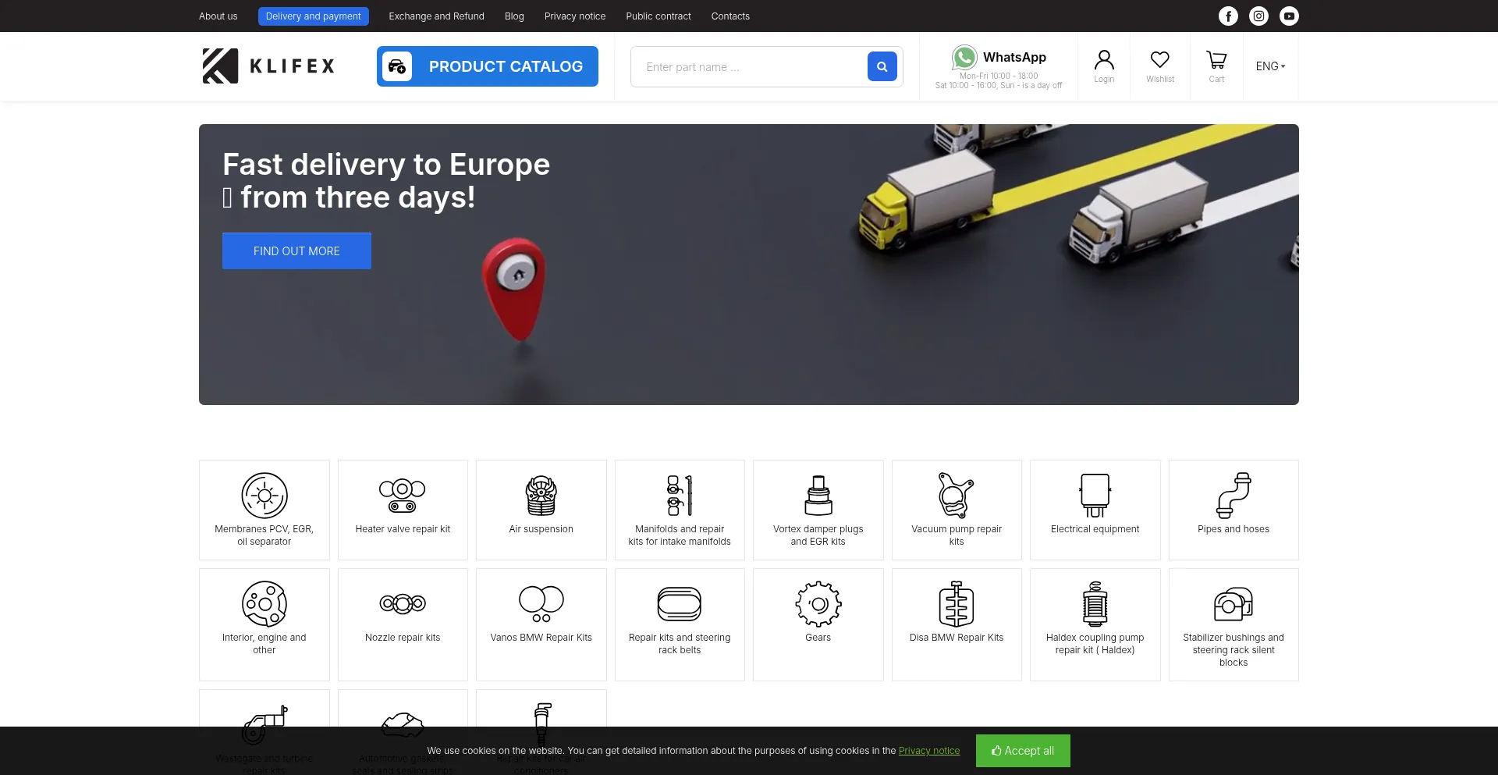1498x775 pixels.
Task: Open the Exchange and Refund page
Action: (436, 16)
